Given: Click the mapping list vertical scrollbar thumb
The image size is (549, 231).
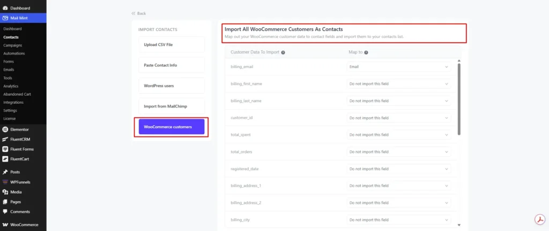Looking at the screenshot, I should click(459, 99).
